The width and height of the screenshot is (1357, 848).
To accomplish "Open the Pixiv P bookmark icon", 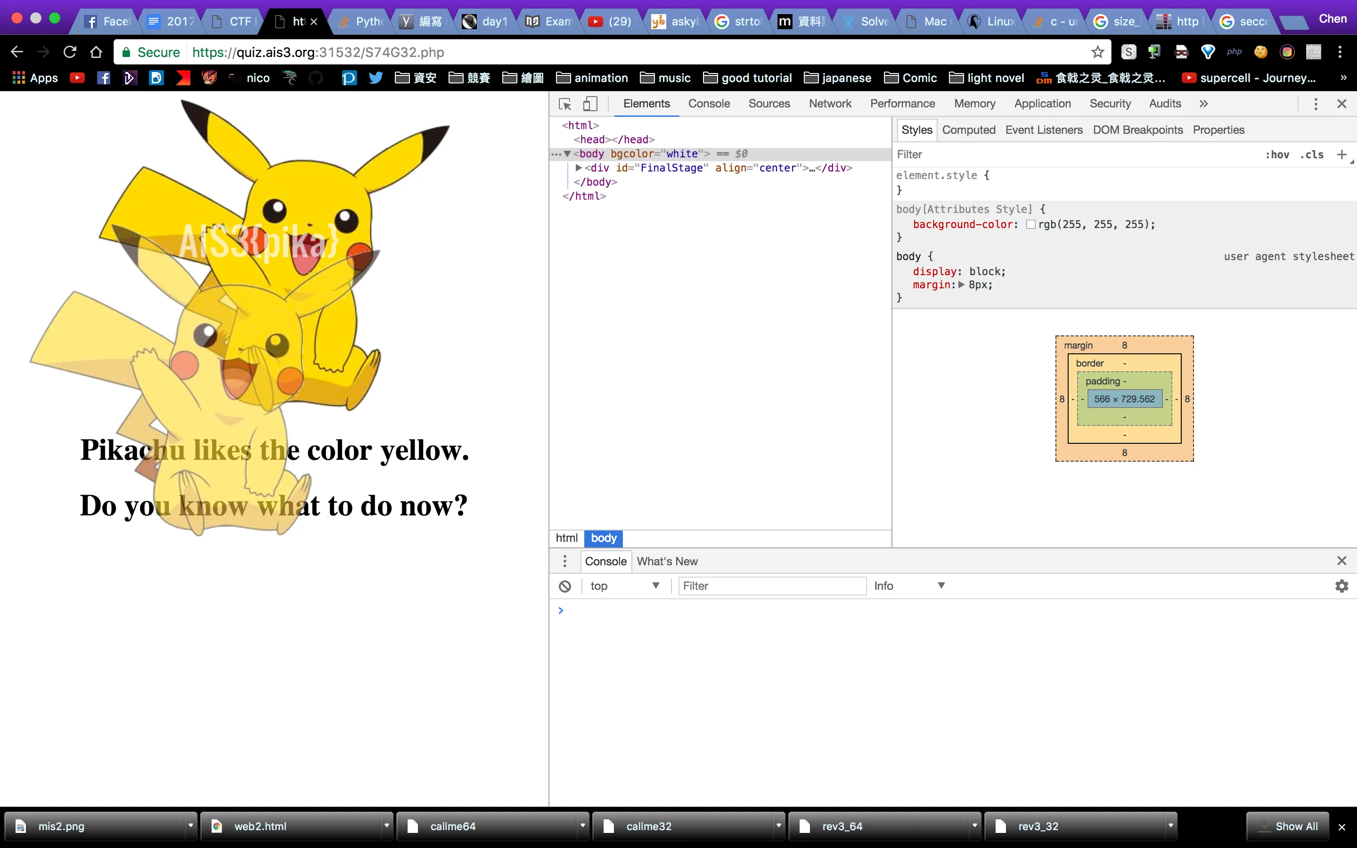I will tap(349, 78).
